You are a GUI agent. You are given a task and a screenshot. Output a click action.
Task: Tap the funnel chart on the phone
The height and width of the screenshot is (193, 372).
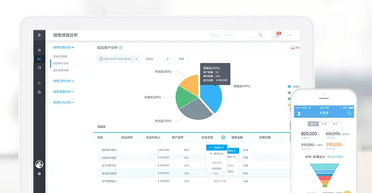(x=324, y=175)
